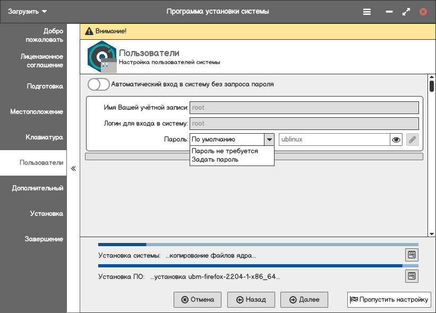This screenshot has height=313, width=436.
Task: Click the Назад button
Action: coord(251,300)
